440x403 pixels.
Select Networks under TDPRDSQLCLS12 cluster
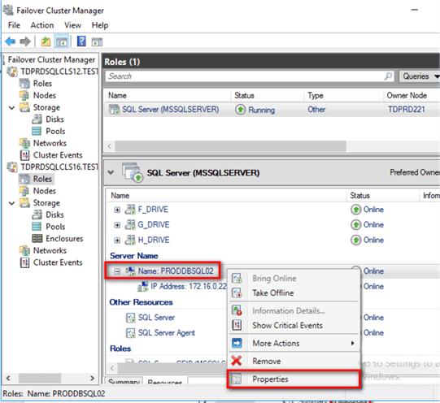[x=50, y=143]
